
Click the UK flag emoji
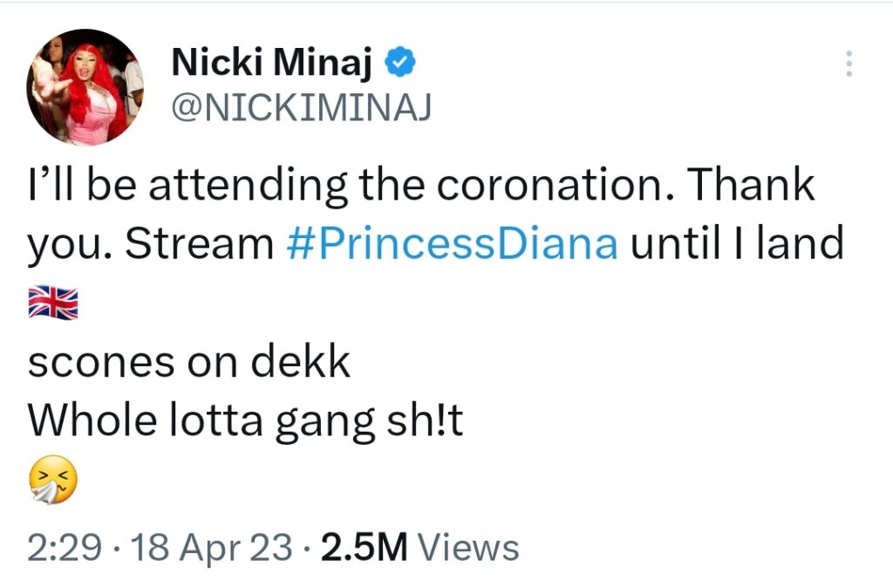[53, 302]
